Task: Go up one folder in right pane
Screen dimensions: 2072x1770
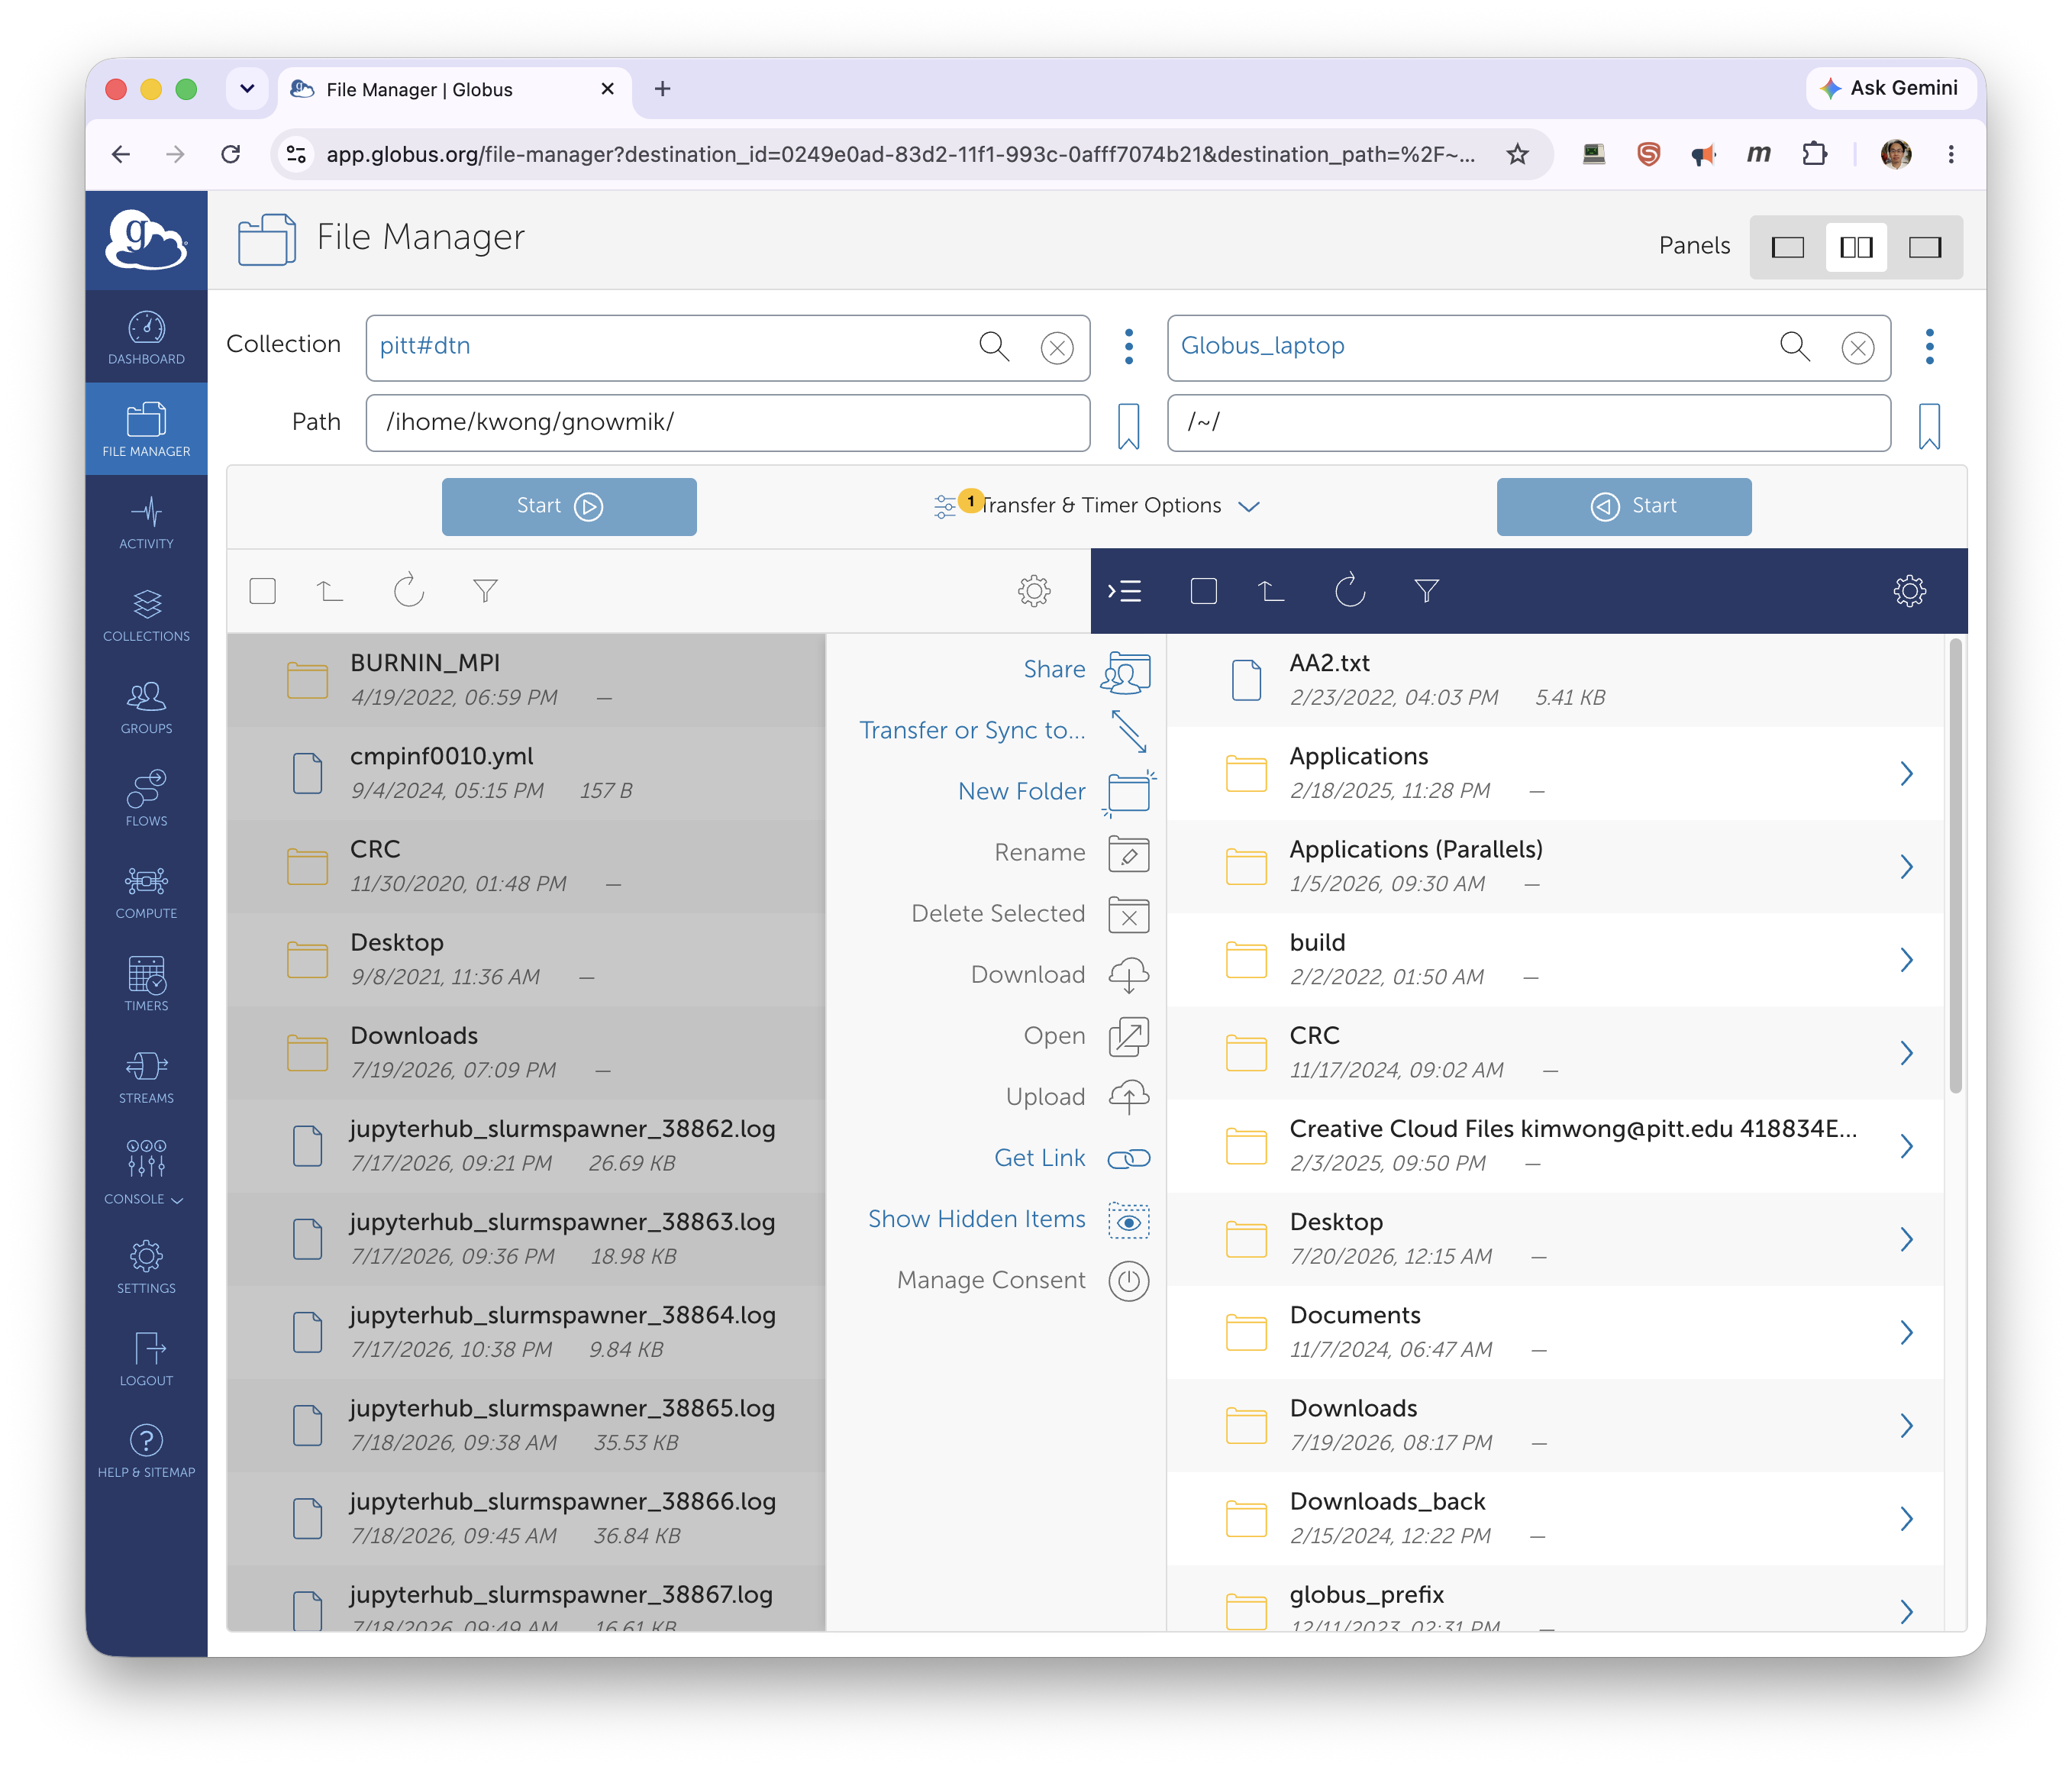Action: pyautogui.click(x=1271, y=591)
